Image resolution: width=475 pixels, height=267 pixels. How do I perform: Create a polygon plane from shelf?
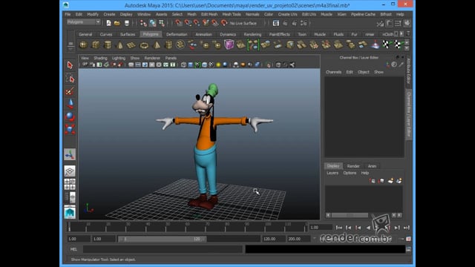(x=131, y=45)
